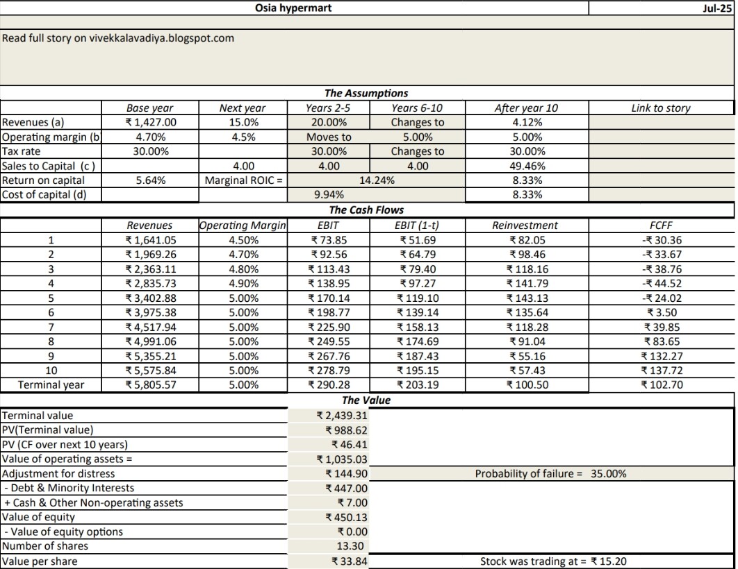Click 'The Cash Flows' section heading
This screenshot has height=569, width=738.
pyautogui.click(x=366, y=210)
